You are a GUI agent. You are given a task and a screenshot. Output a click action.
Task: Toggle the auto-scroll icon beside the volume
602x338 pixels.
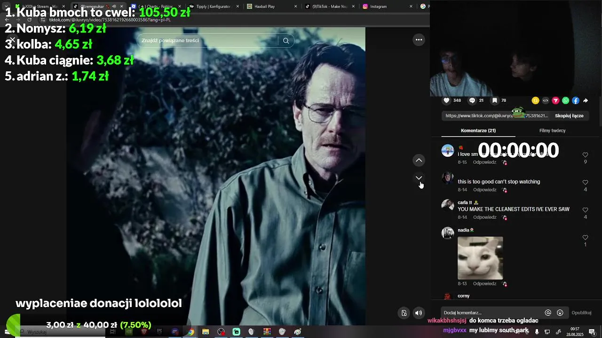[404, 313]
